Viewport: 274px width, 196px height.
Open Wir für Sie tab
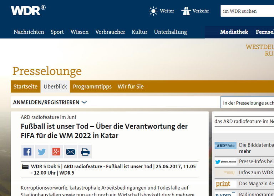click(x=131, y=86)
